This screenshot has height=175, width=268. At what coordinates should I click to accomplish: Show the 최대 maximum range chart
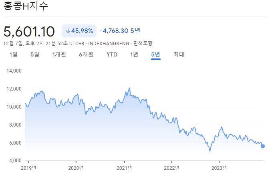[x=179, y=54]
